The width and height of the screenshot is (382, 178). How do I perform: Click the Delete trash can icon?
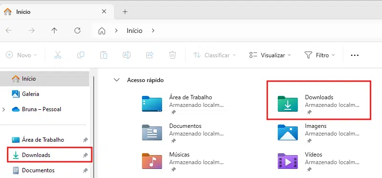pyautogui.click(x=173, y=55)
